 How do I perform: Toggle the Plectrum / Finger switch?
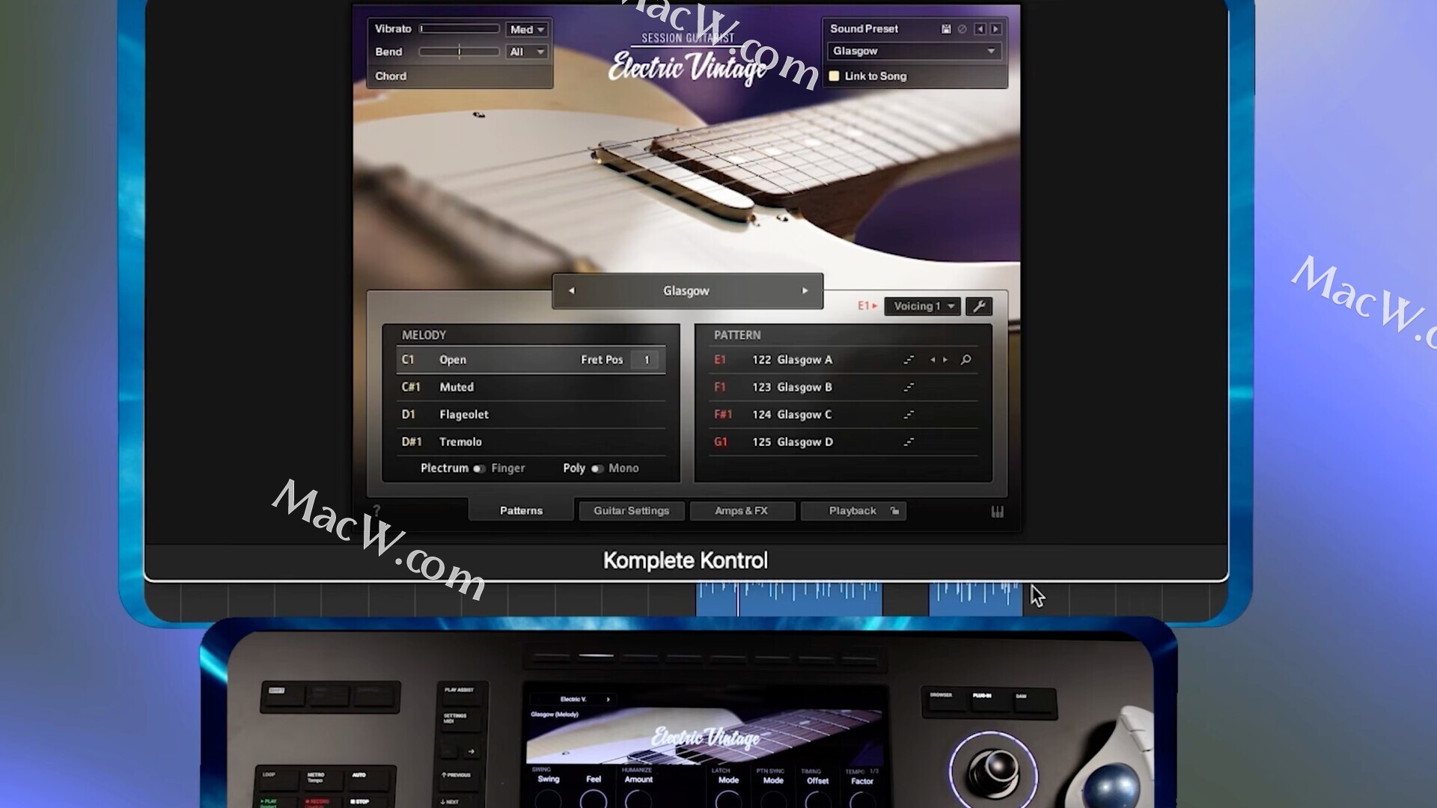479,469
